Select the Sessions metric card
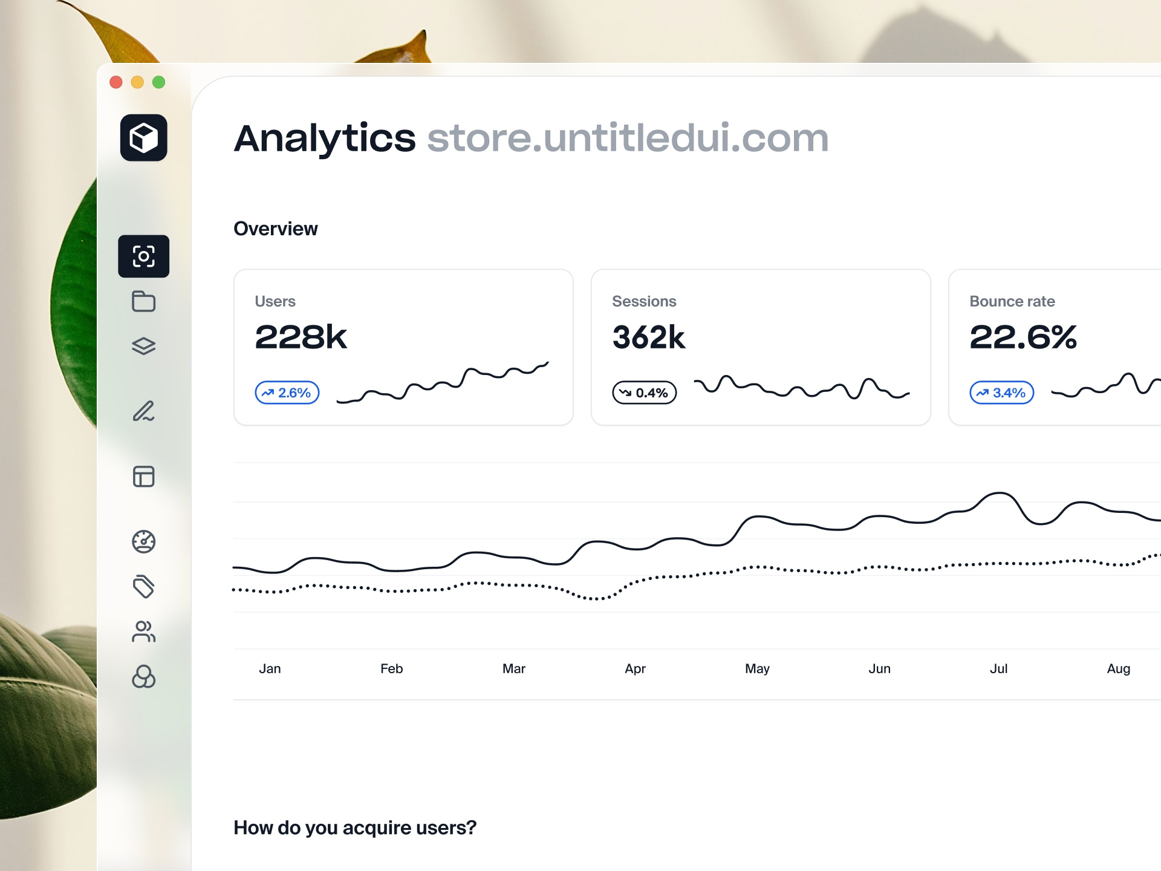This screenshot has height=871, width=1161. pos(760,347)
